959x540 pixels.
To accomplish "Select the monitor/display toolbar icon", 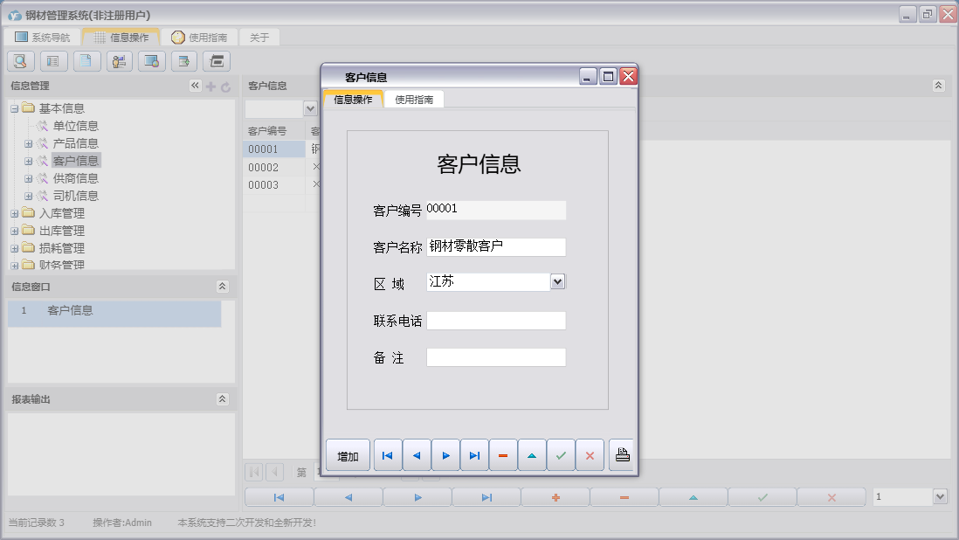I will tap(151, 61).
